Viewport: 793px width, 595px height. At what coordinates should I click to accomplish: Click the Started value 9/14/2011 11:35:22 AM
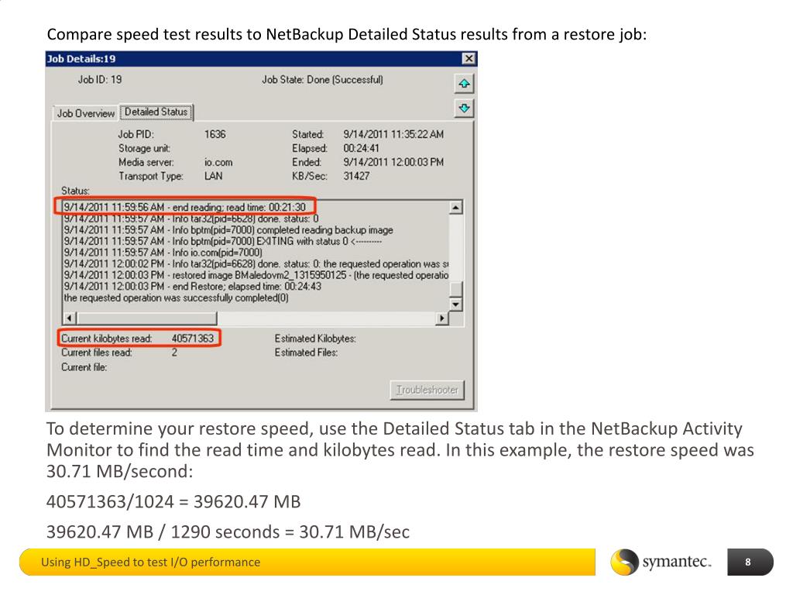[393, 134]
